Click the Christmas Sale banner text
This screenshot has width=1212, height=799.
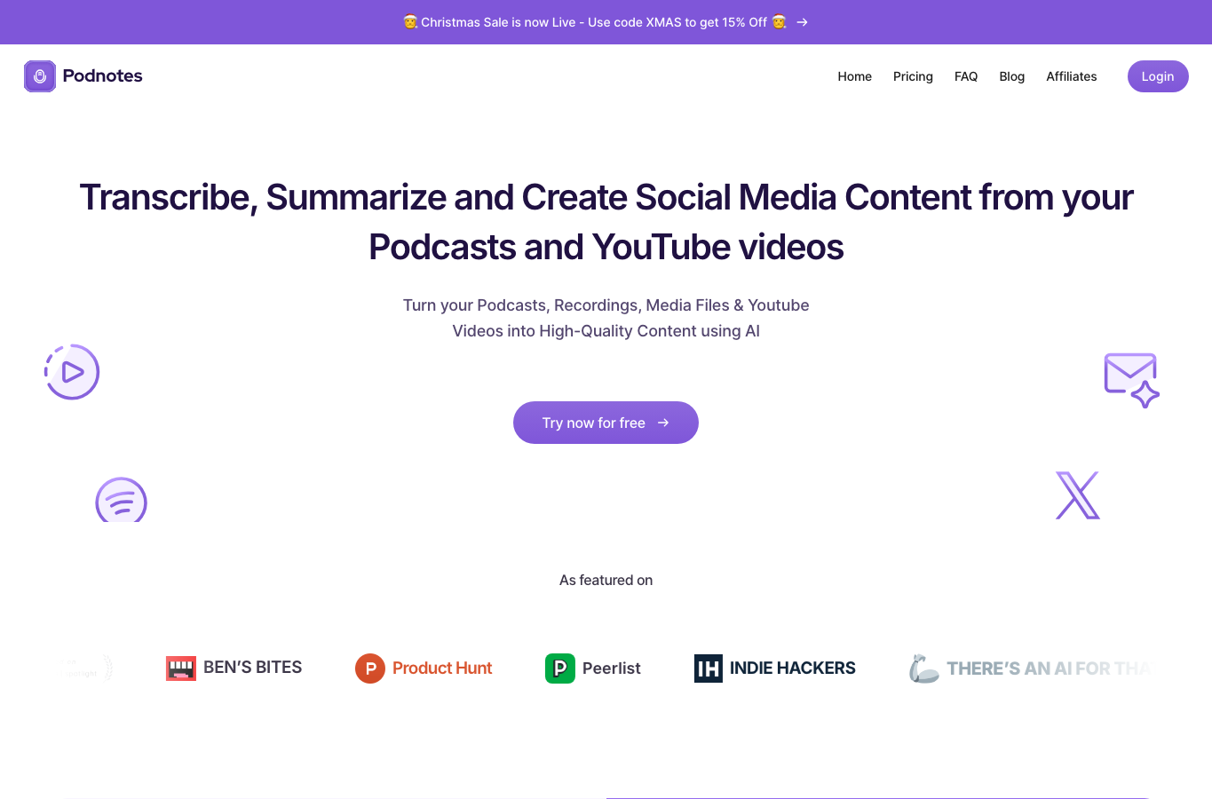[x=594, y=22]
